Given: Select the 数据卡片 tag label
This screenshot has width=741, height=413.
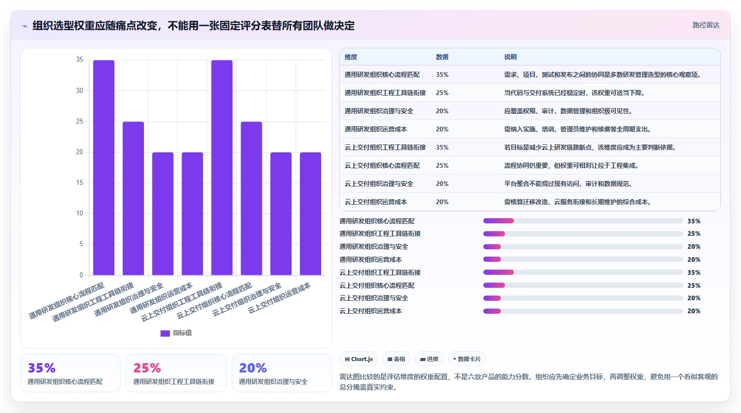Looking at the screenshot, I should [469, 359].
